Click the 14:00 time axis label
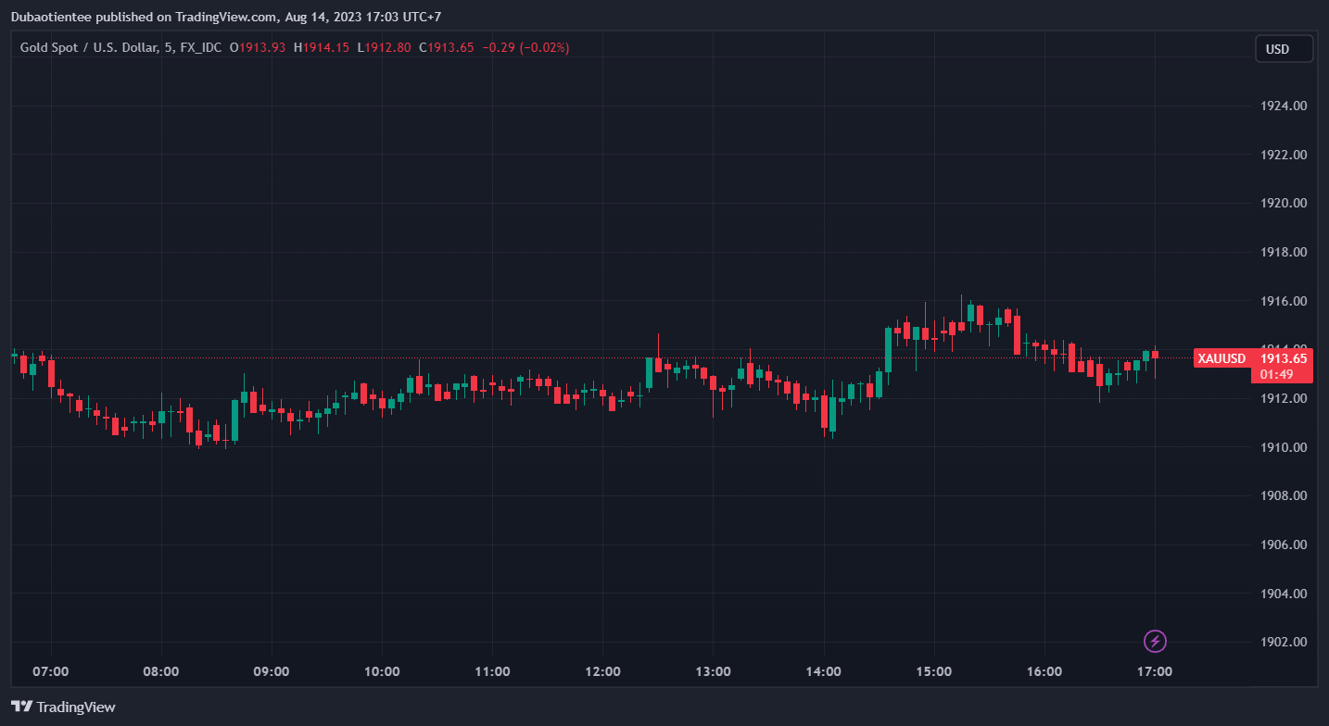 pyautogui.click(x=823, y=671)
